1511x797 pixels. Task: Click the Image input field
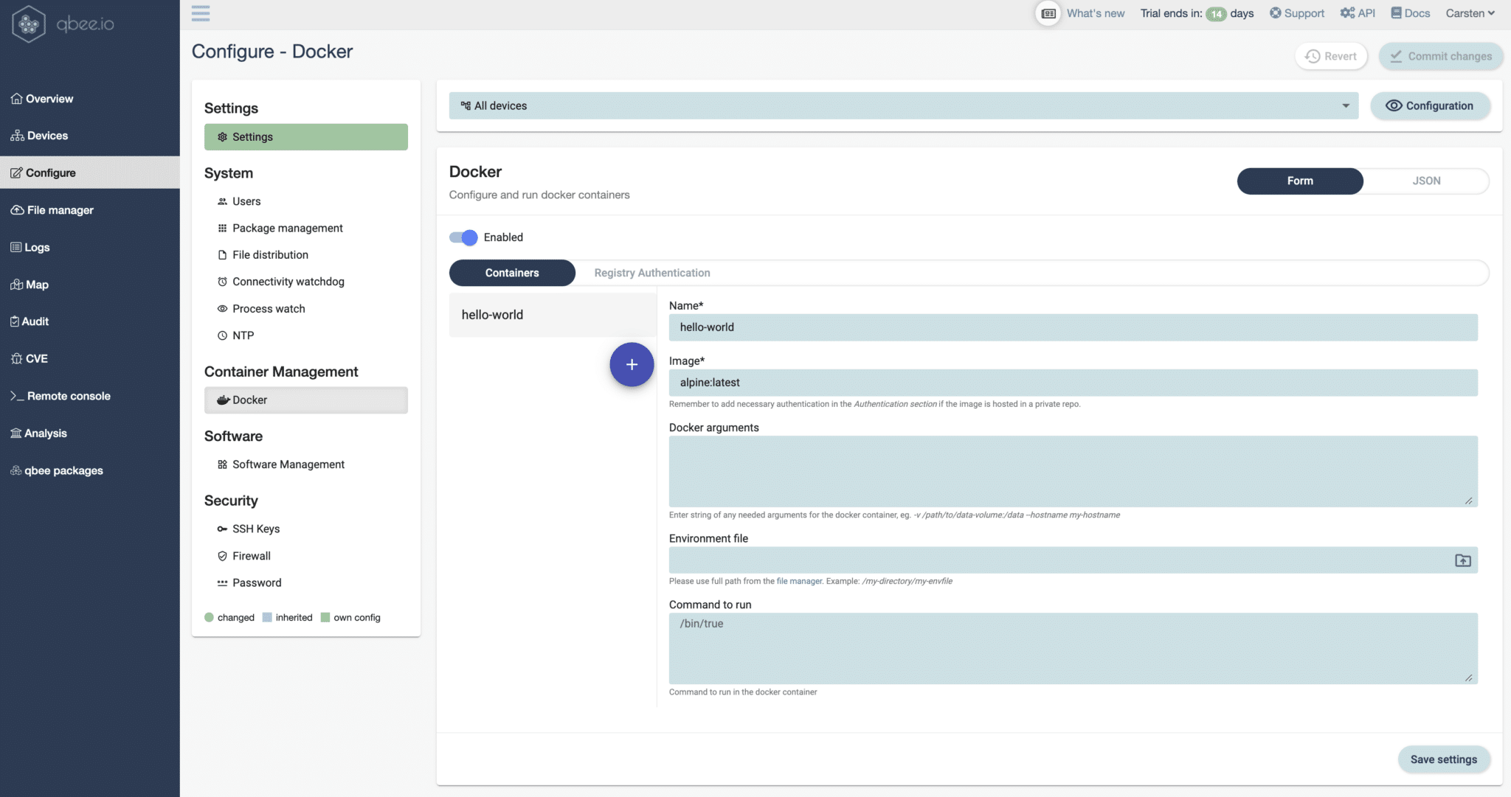[1073, 383]
